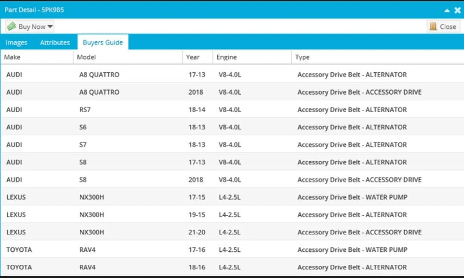
Task: Click AUDI make in the S7 row
Action: [x=14, y=144]
